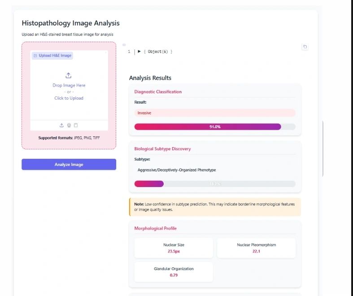
Task: Click the 'Upload an H&E-stained breast tissue' subtitle
Action: click(67, 35)
